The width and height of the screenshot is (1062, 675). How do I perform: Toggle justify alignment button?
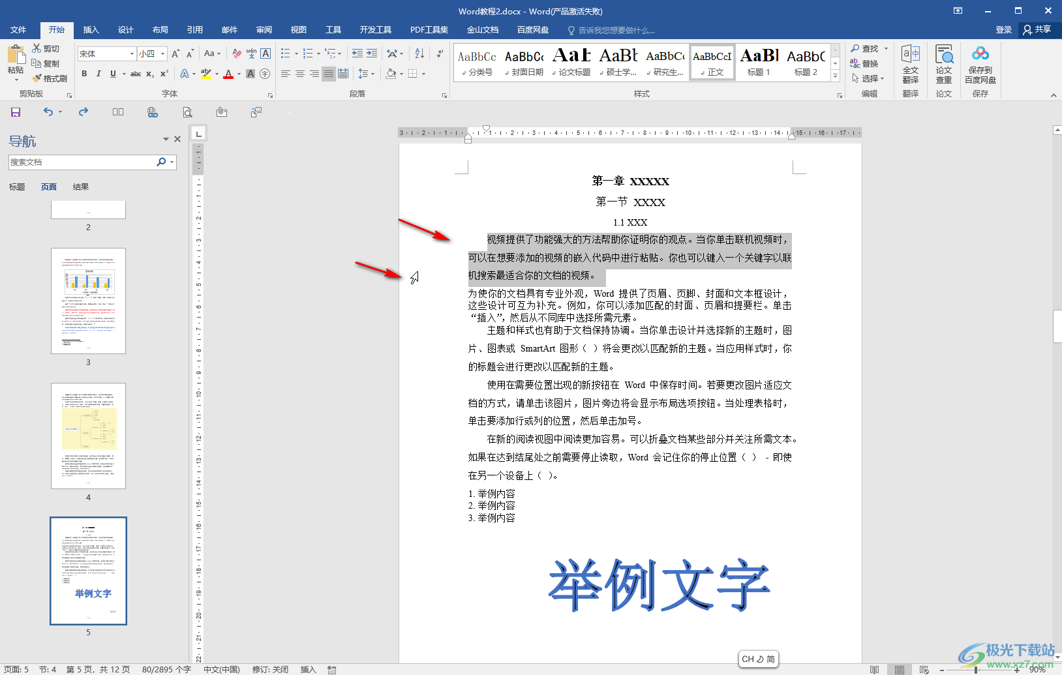[329, 74]
